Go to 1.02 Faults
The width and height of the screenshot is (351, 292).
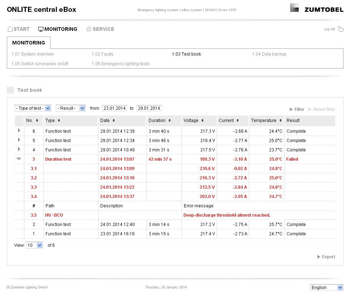click(x=102, y=54)
